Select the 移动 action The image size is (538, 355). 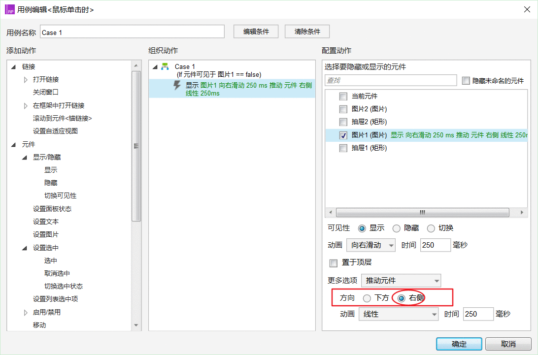tap(39, 325)
